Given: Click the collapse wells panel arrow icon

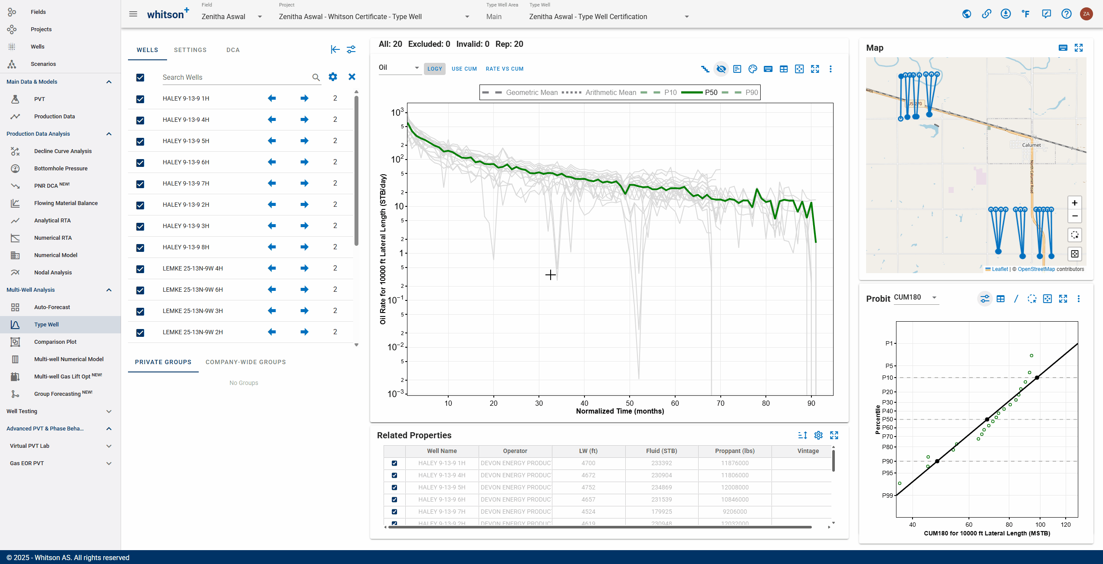Looking at the screenshot, I should point(335,49).
